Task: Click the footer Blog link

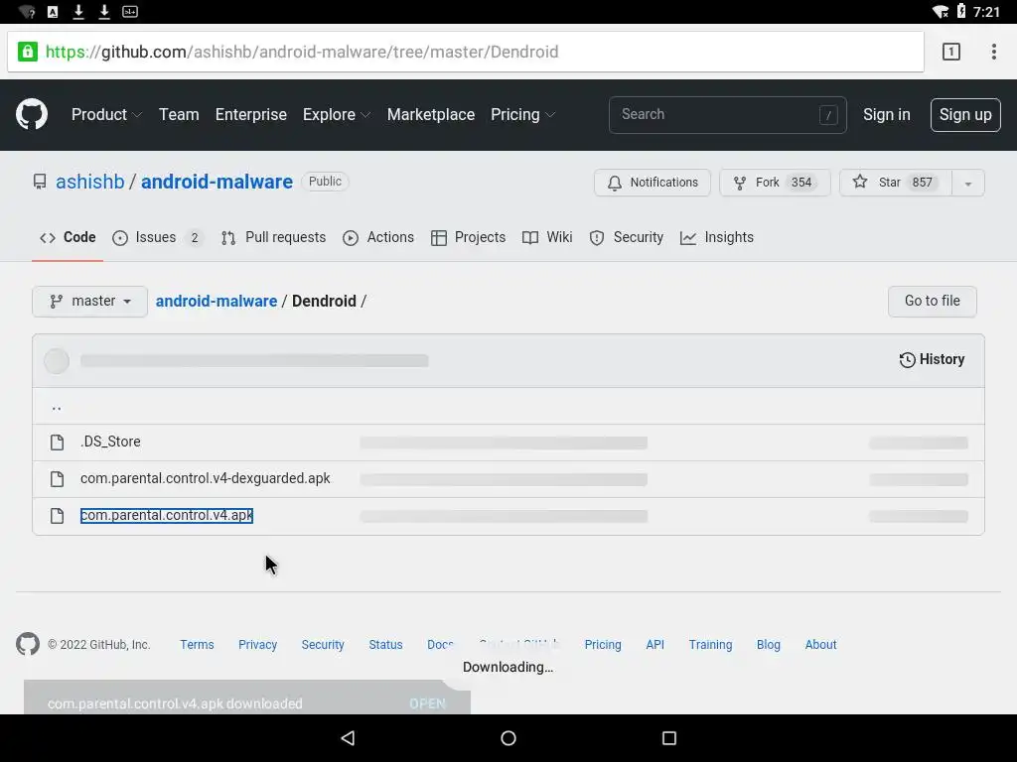Action: [x=769, y=645]
